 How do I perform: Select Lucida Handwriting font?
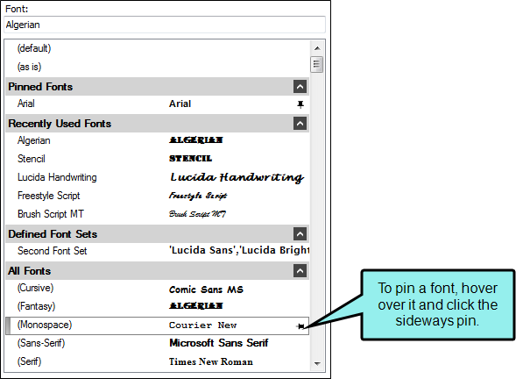click(158, 177)
